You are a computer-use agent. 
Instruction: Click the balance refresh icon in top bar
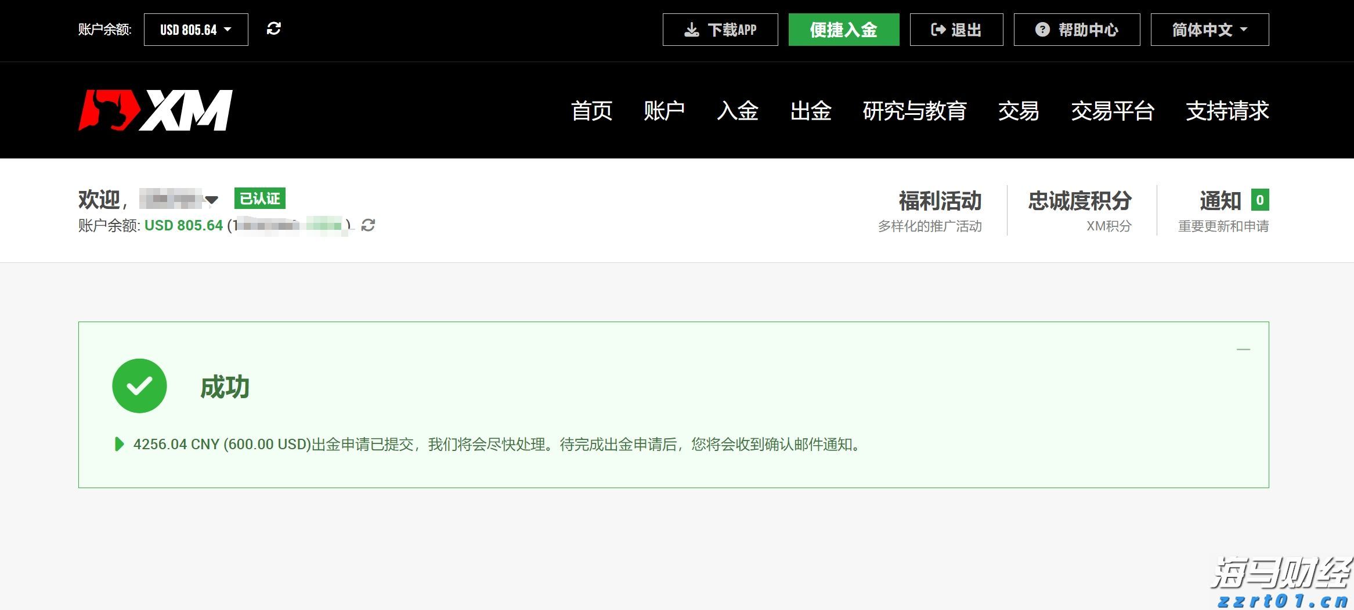tap(273, 28)
